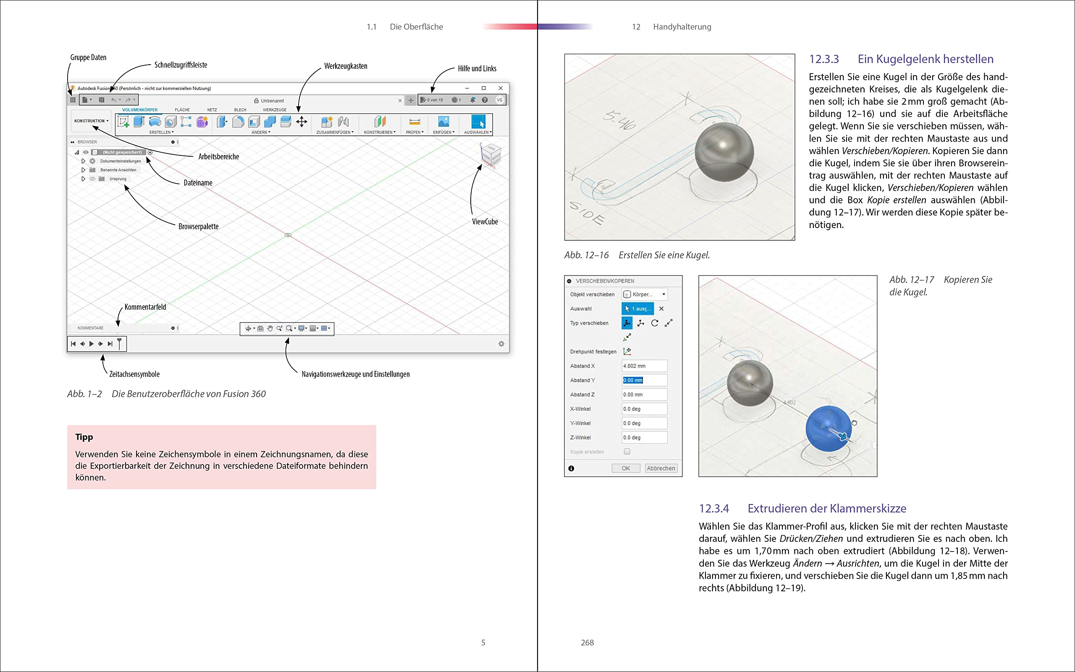Toggle visibility eye of unsaved document
Screen dimensions: 1075x672
click(x=86, y=152)
